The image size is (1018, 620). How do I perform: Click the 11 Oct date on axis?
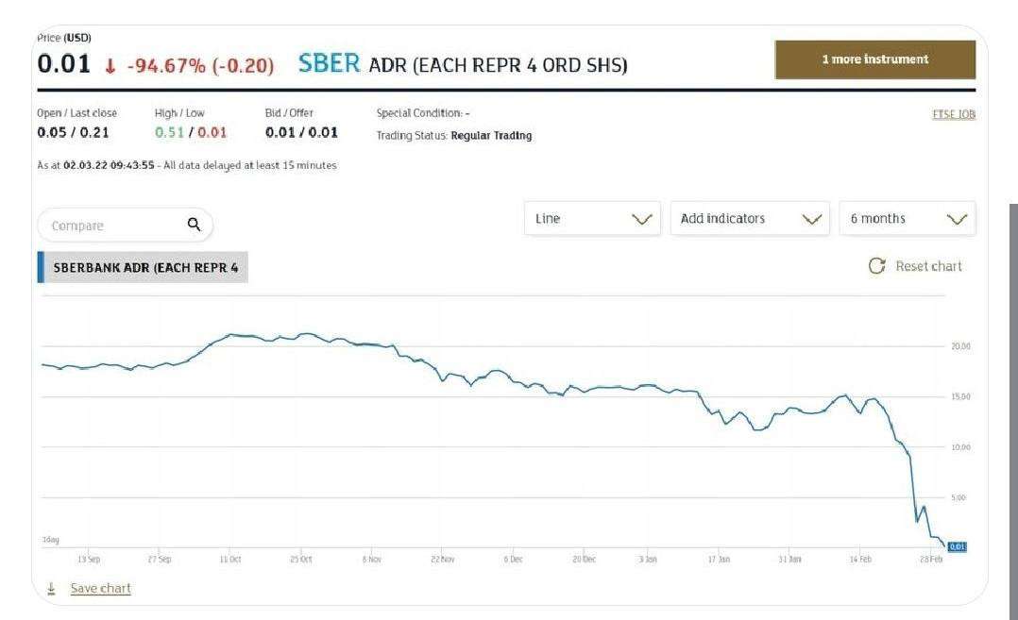point(230,560)
